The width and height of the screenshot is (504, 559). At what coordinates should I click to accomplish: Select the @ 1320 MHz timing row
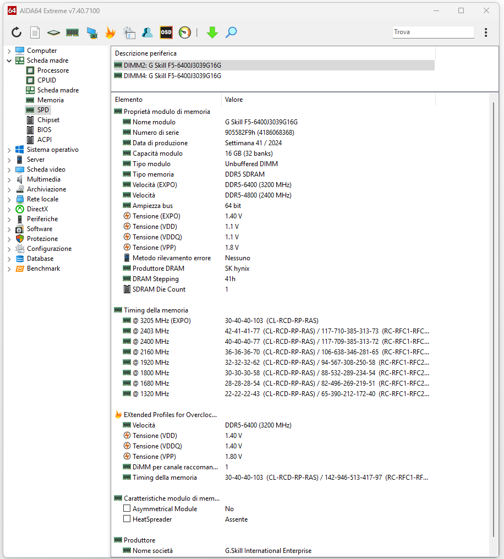[274, 393]
